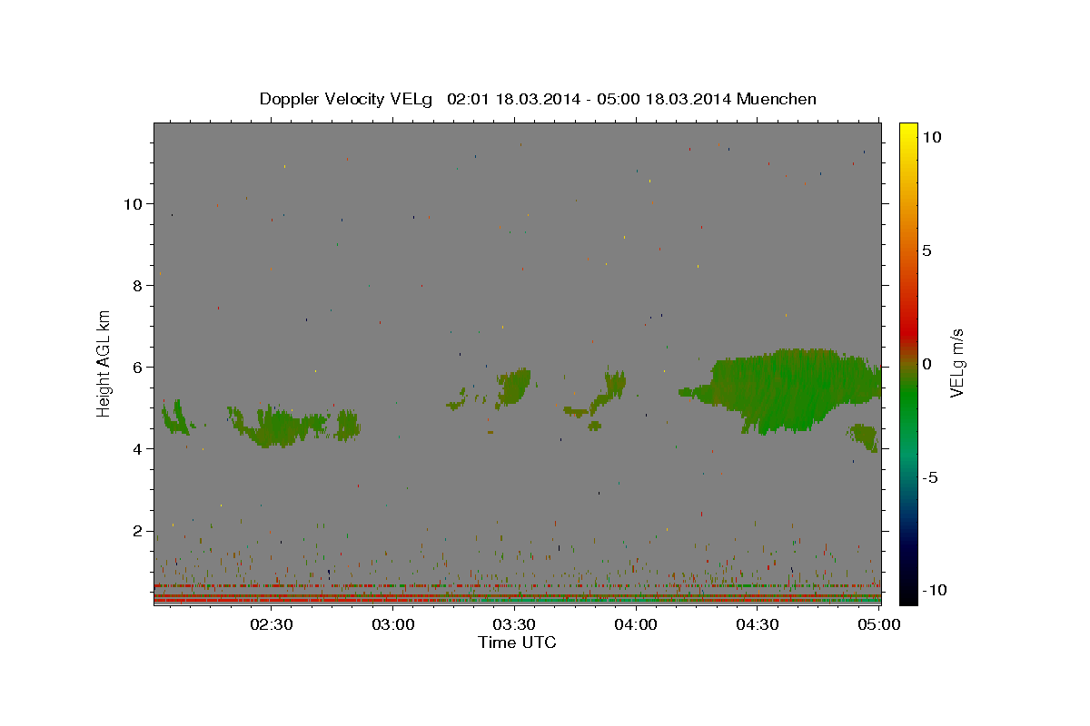
Task: Click the height tick label 10
Action: point(133,203)
